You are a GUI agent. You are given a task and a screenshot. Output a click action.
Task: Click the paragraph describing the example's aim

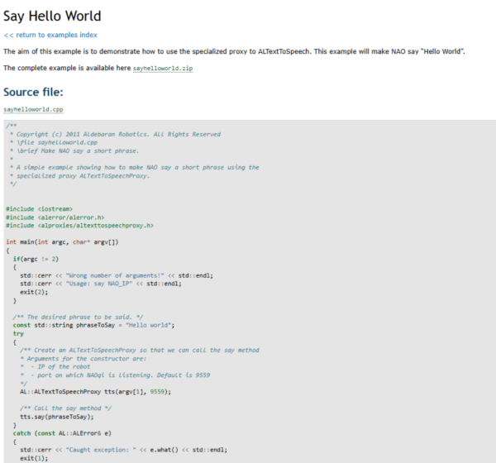pyautogui.click(x=234, y=51)
